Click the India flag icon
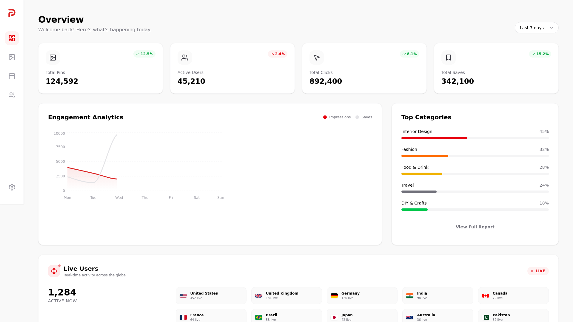This screenshot has width=573, height=322. [x=410, y=296]
